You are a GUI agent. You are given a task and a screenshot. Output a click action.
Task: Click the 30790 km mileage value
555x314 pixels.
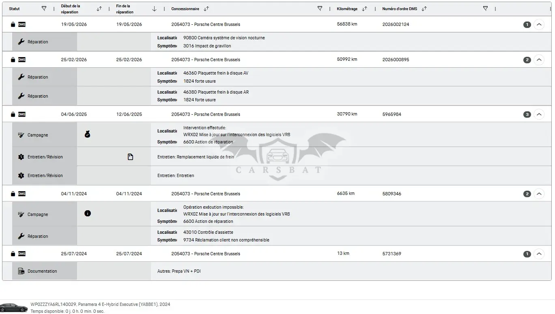pos(347,114)
